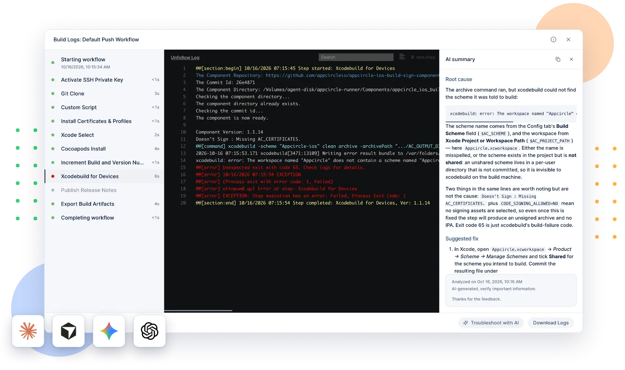The width and height of the screenshot is (625, 370).
Task: Copy the AI summary content
Action: [x=558, y=59]
